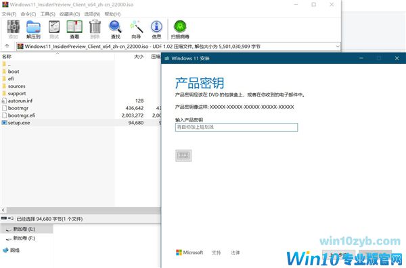Click the Extract To (解压到) toolbar icon
Viewport: 406px width, 268px height.
[x=33, y=30]
